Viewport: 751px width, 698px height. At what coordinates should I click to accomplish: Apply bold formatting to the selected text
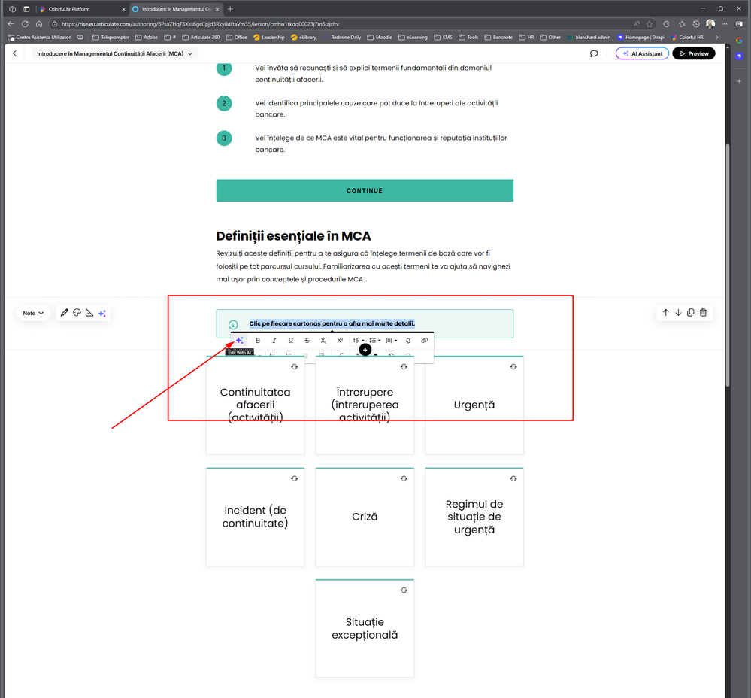(258, 341)
